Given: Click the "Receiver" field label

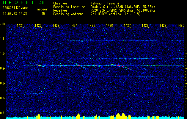Looking at the screenshot, I should 60,10.
